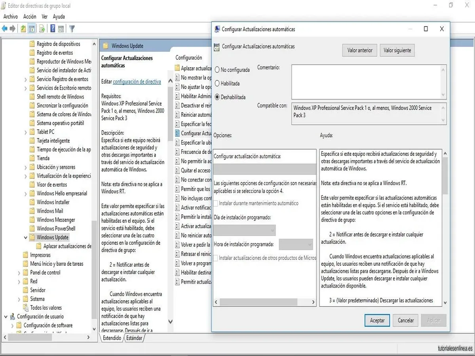Open the Configurar actualización automática dropdown

click(265, 169)
